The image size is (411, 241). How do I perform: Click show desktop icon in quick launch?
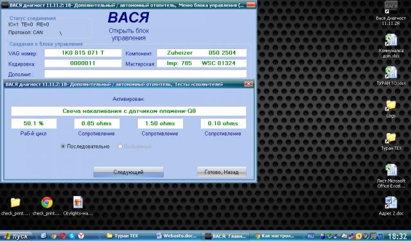coord(44,236)
